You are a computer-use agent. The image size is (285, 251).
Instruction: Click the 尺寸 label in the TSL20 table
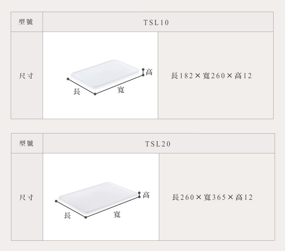click(x=26, y=197)
